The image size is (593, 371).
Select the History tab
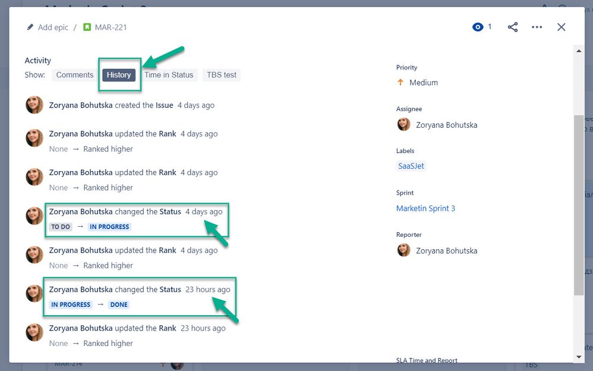coord(119,75)
